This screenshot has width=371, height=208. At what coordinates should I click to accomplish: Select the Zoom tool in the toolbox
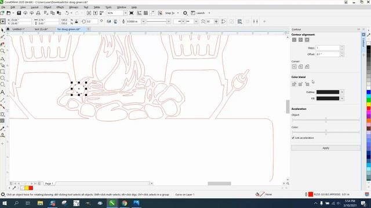[2, 51]
